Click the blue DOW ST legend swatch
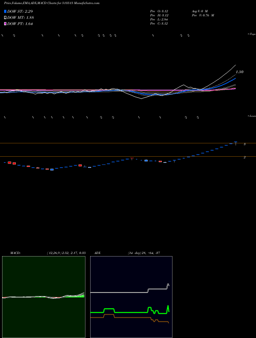This screenshot has width=256, height=338. click(5, 11)
